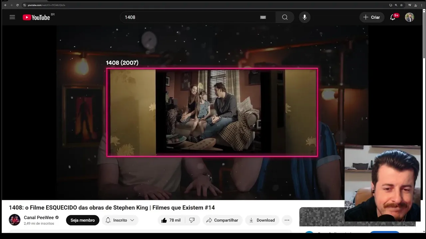This screenshot has height=239, width=426.
Task: Click the 2,49 mi de inscritos text
Action: pos(39,223)
